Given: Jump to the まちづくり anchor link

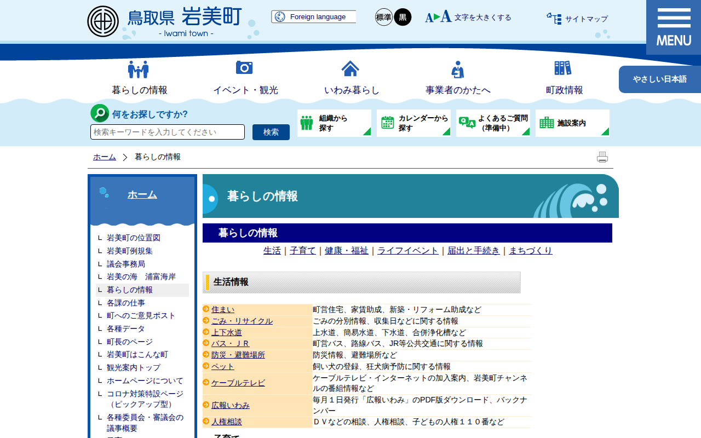Looking at the screenshot, I should [531, 251].
